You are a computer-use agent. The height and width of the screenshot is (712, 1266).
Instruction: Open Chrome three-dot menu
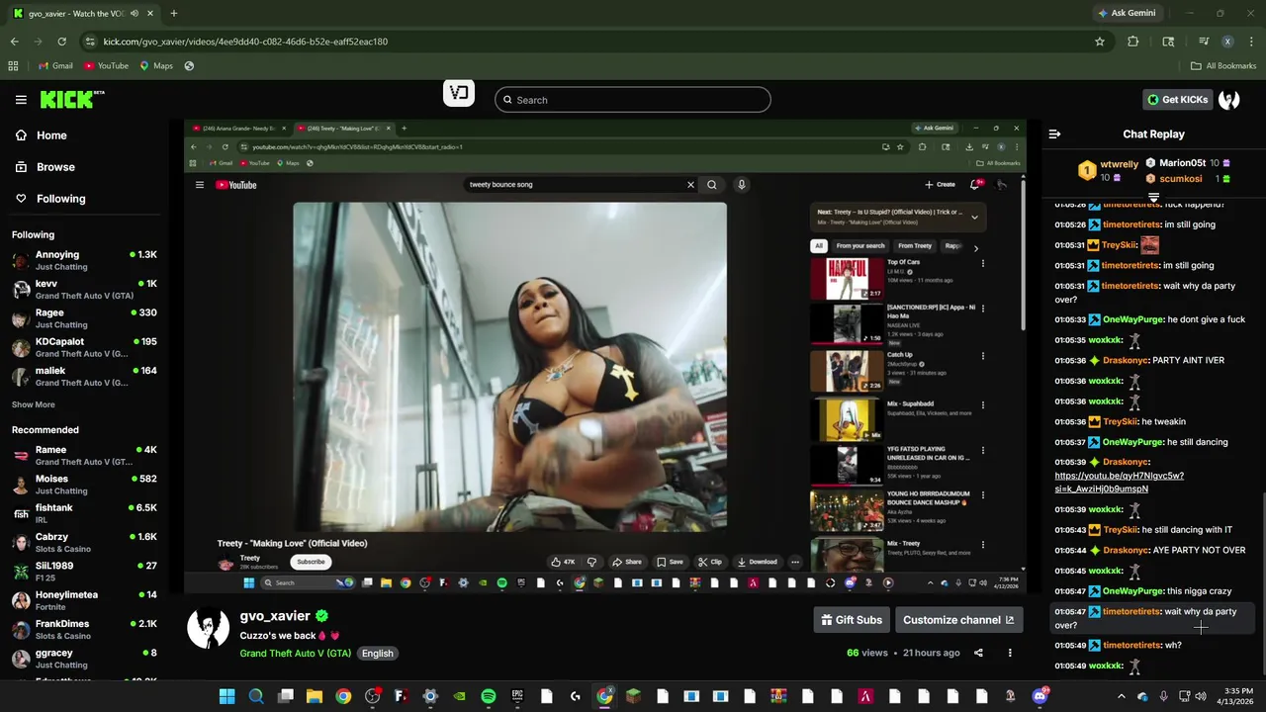click(1250, 42)
